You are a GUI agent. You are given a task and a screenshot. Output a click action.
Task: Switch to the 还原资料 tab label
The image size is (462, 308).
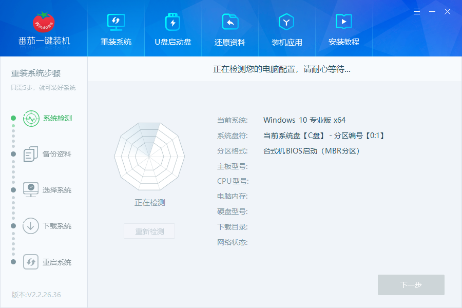click(x=230, y=43)
